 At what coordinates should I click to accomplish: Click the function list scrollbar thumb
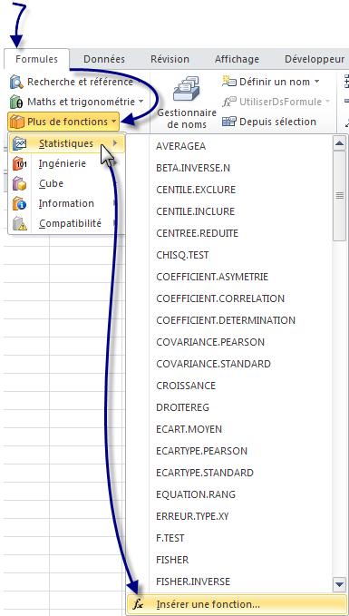tap(340, 196)
